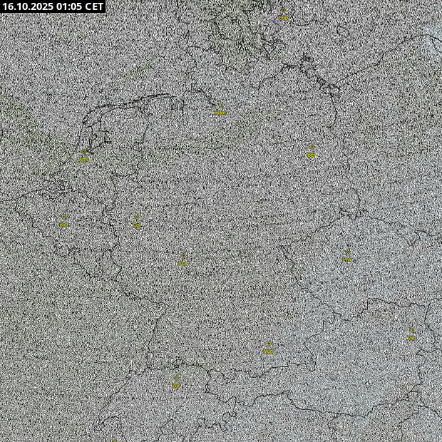The width and height of the screenshot is (442, 442).
Task: Click the 16.10.2025 01:05 CET timestamp
Action: tap(53, 6)
